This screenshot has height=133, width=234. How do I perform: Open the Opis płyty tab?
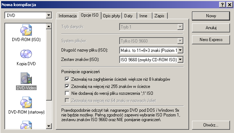tap(112, 16)
